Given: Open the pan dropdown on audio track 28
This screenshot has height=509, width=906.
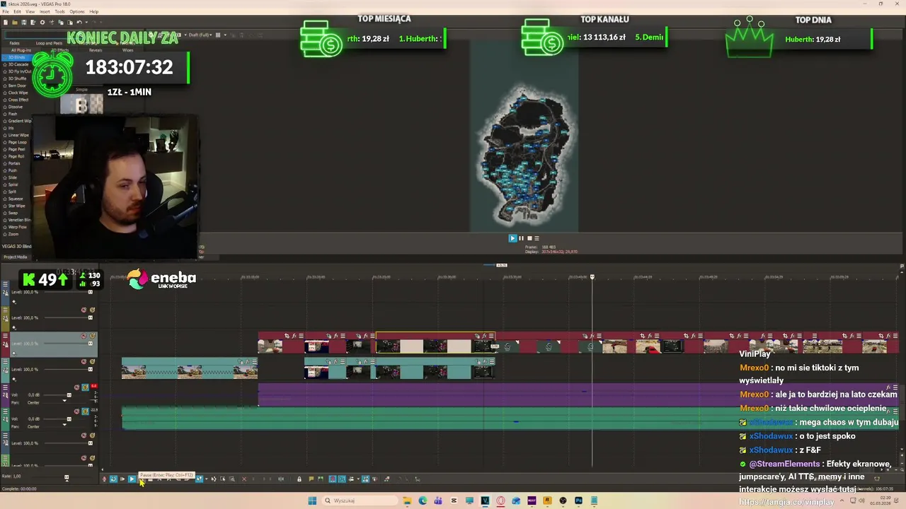Looking at the screenshot, I should click(64, 401).
